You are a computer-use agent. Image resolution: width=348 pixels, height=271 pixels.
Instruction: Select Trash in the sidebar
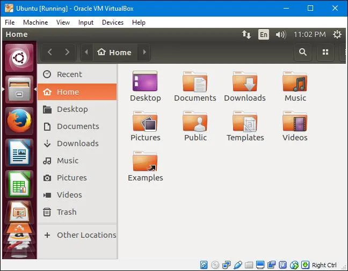67,212
